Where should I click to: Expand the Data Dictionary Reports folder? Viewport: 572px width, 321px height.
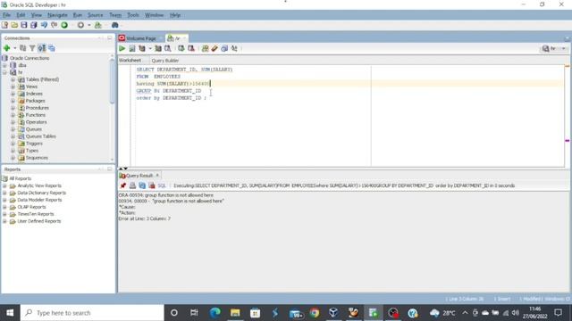click(x=4, y=193)
